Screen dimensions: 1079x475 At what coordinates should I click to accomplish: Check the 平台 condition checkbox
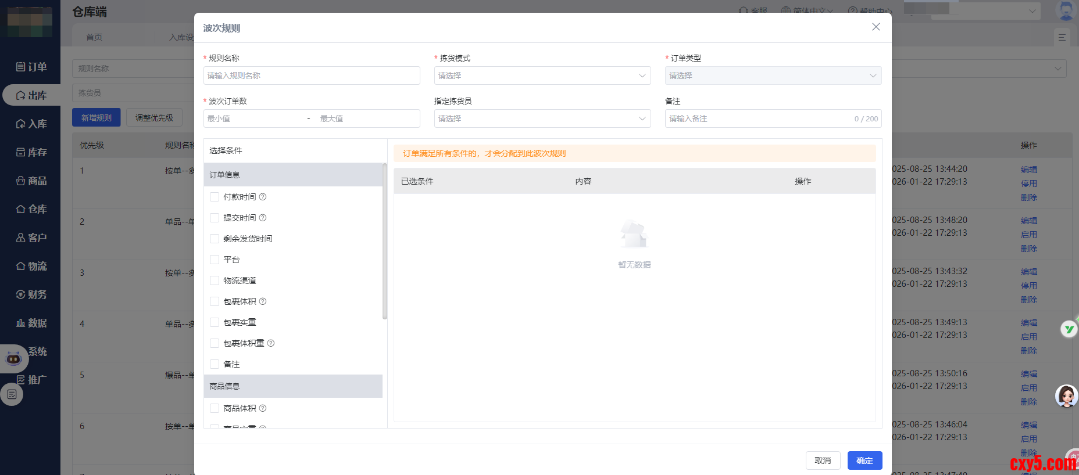tap(215, 260)
